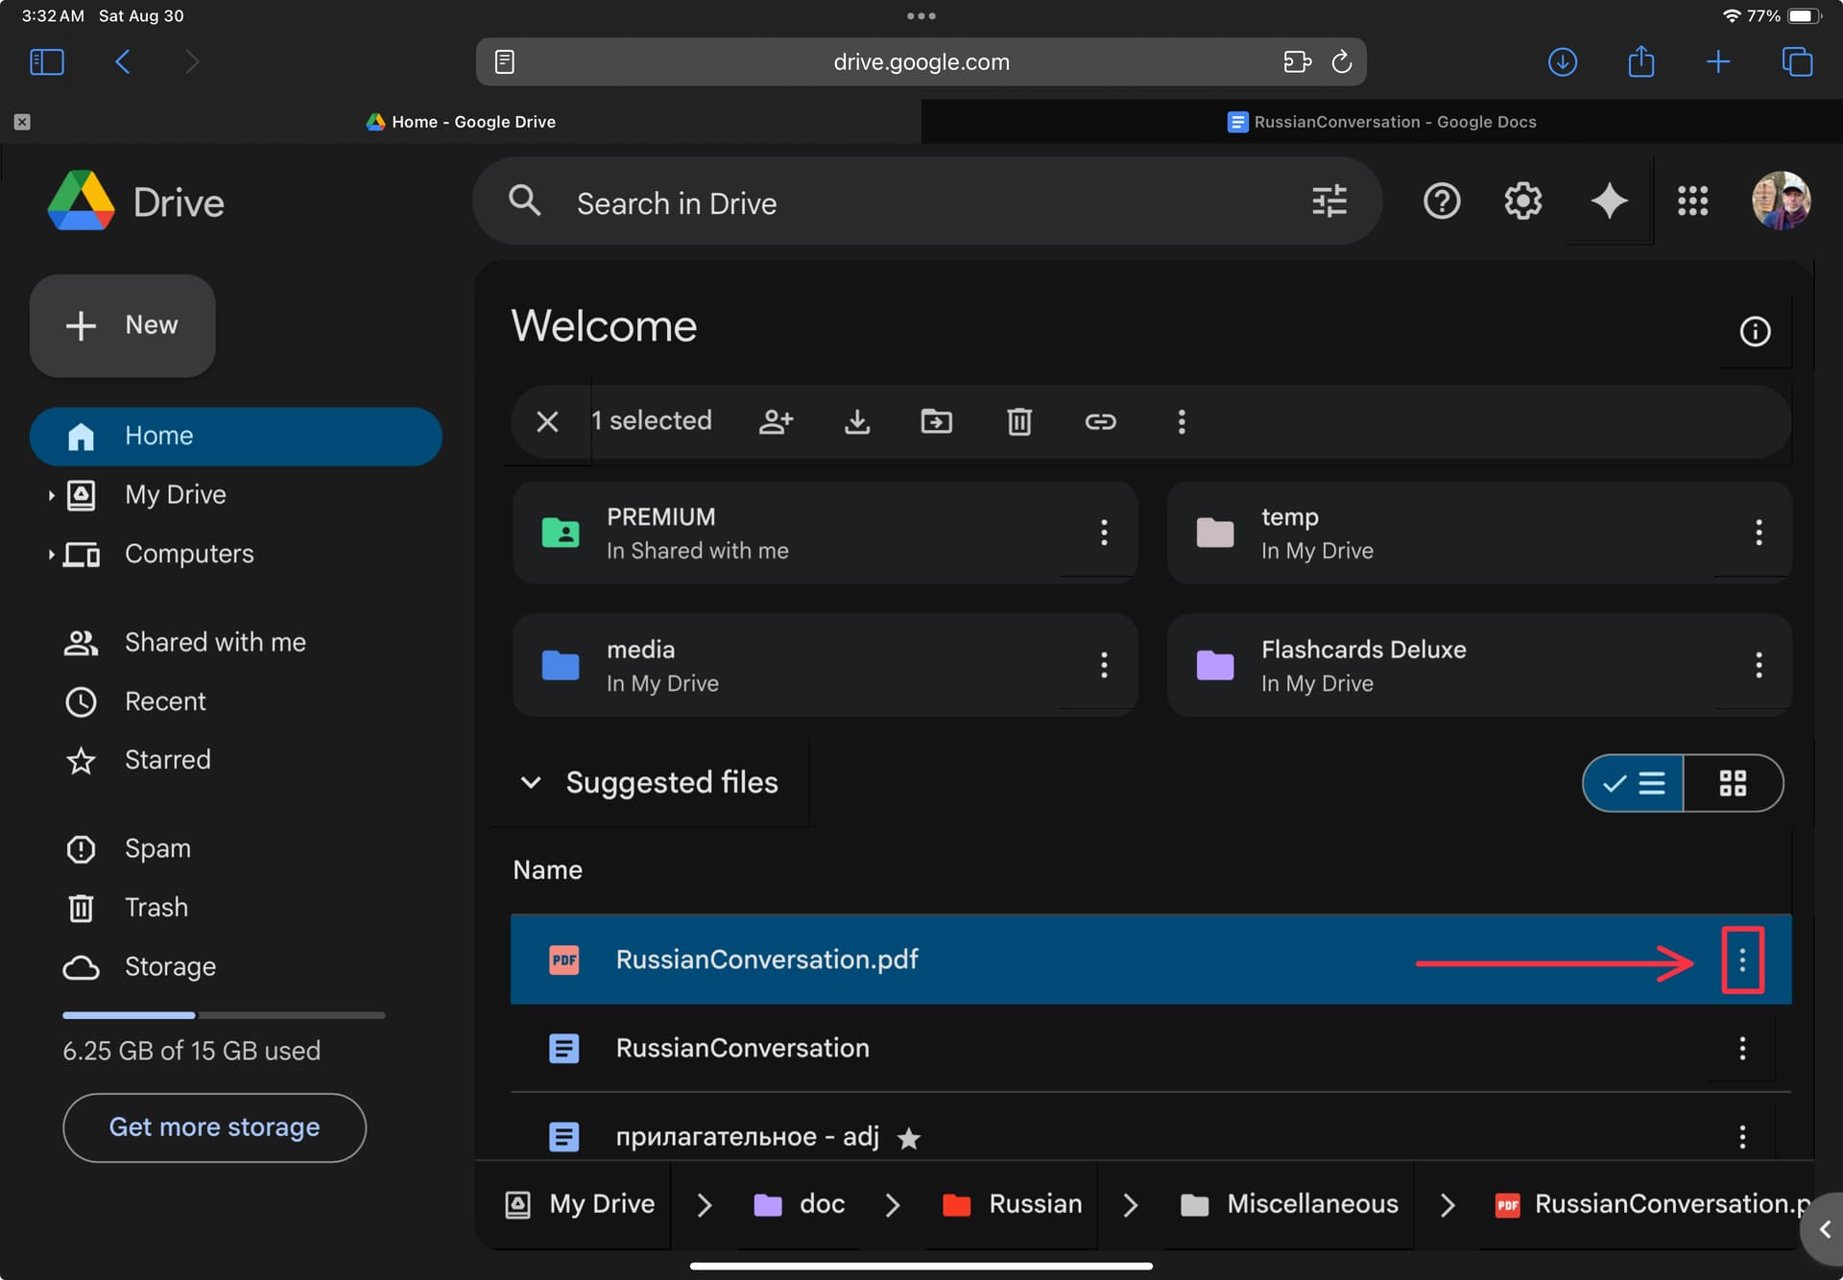
Task: Click the Move to folder icon
Action: pyautogui.click(x=937, y=421)
